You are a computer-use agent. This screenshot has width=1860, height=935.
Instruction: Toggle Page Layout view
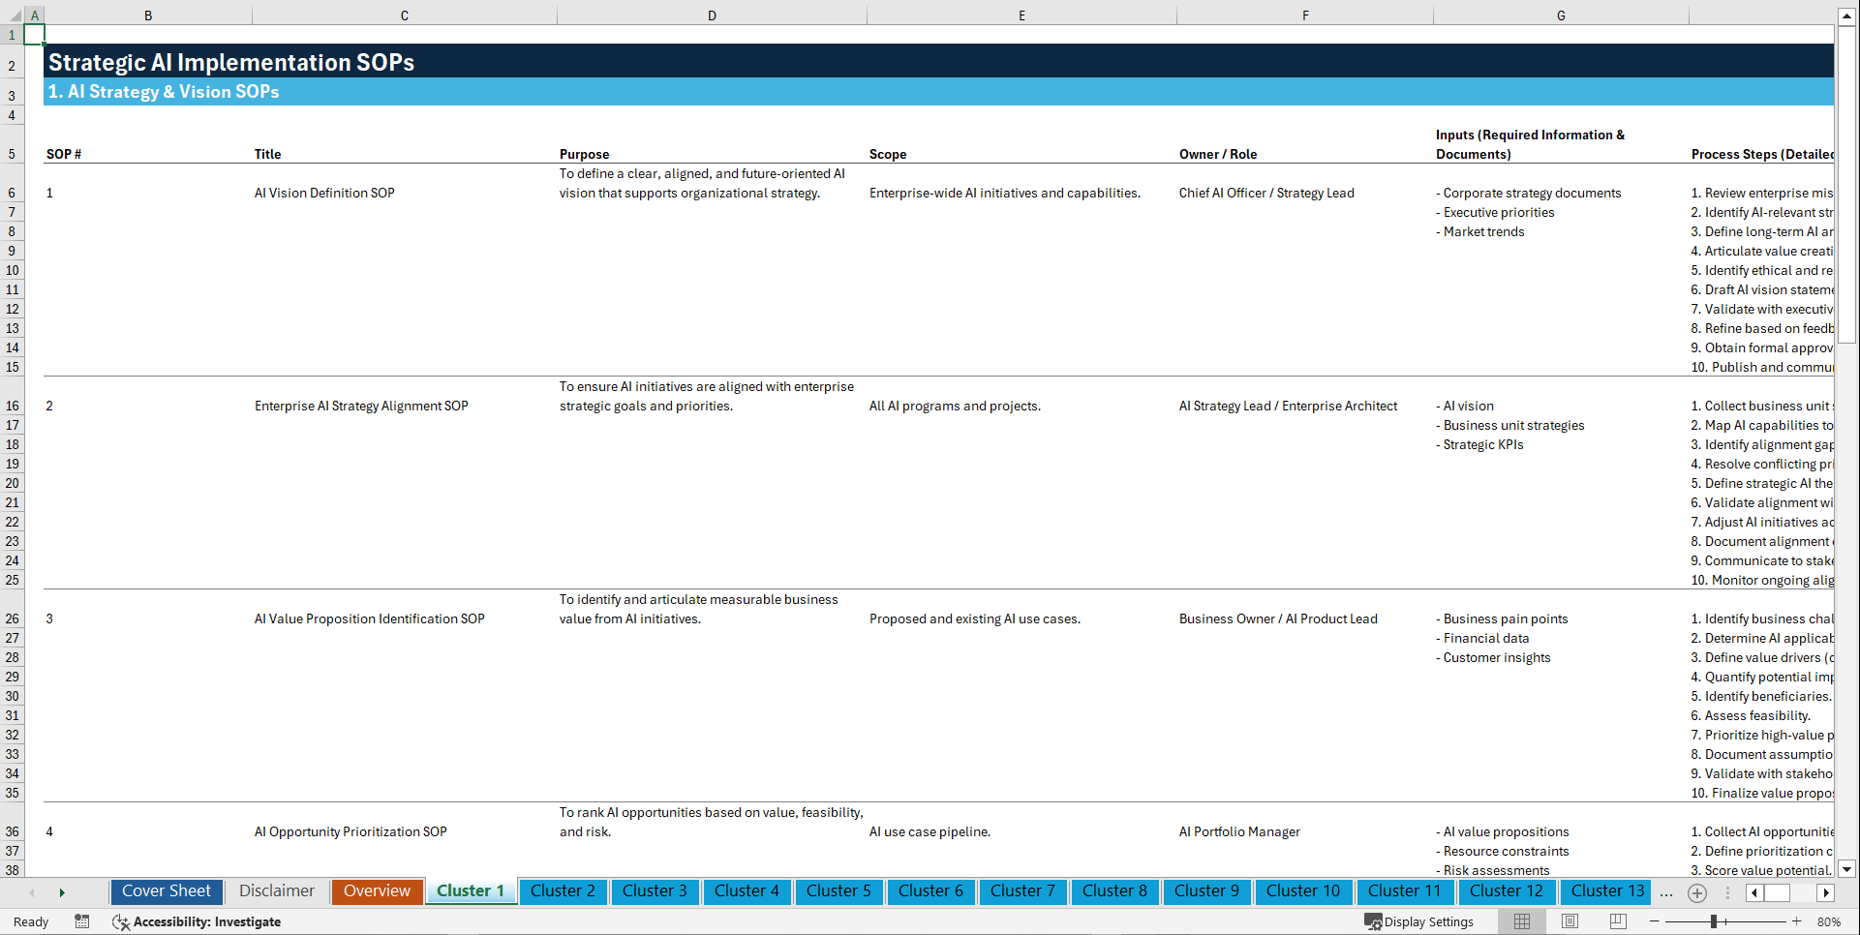pyautogui.click(x=1570, y=921)
